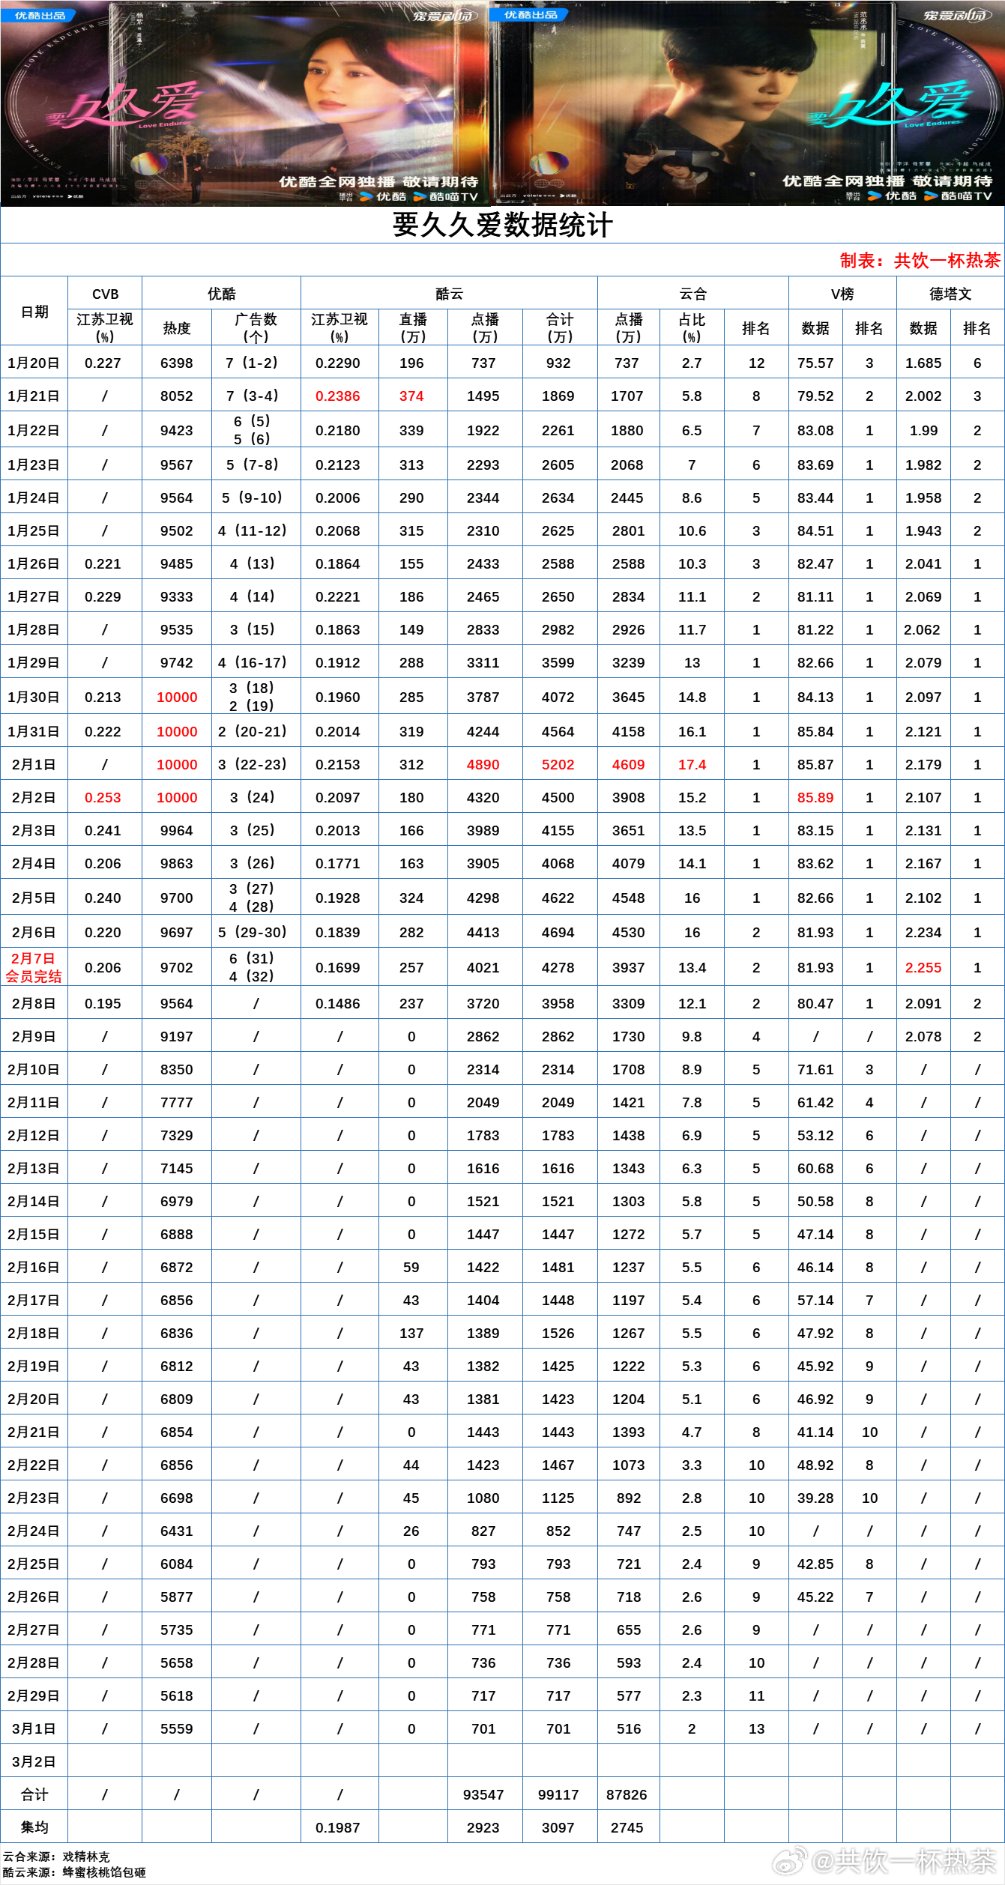Image resolution: width=1005 pixels, height=1885 pixels.
Task: Click the 2745 云合 average value
Action: pos(627,1827)
